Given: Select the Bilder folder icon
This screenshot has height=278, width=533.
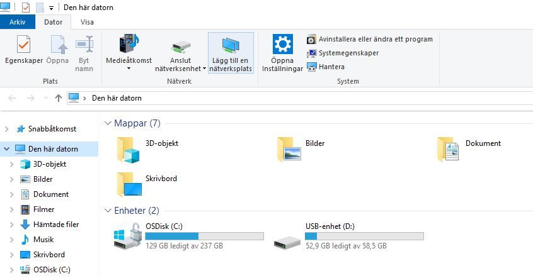Looking at the screenshot, I should click(x=289, y=149).
